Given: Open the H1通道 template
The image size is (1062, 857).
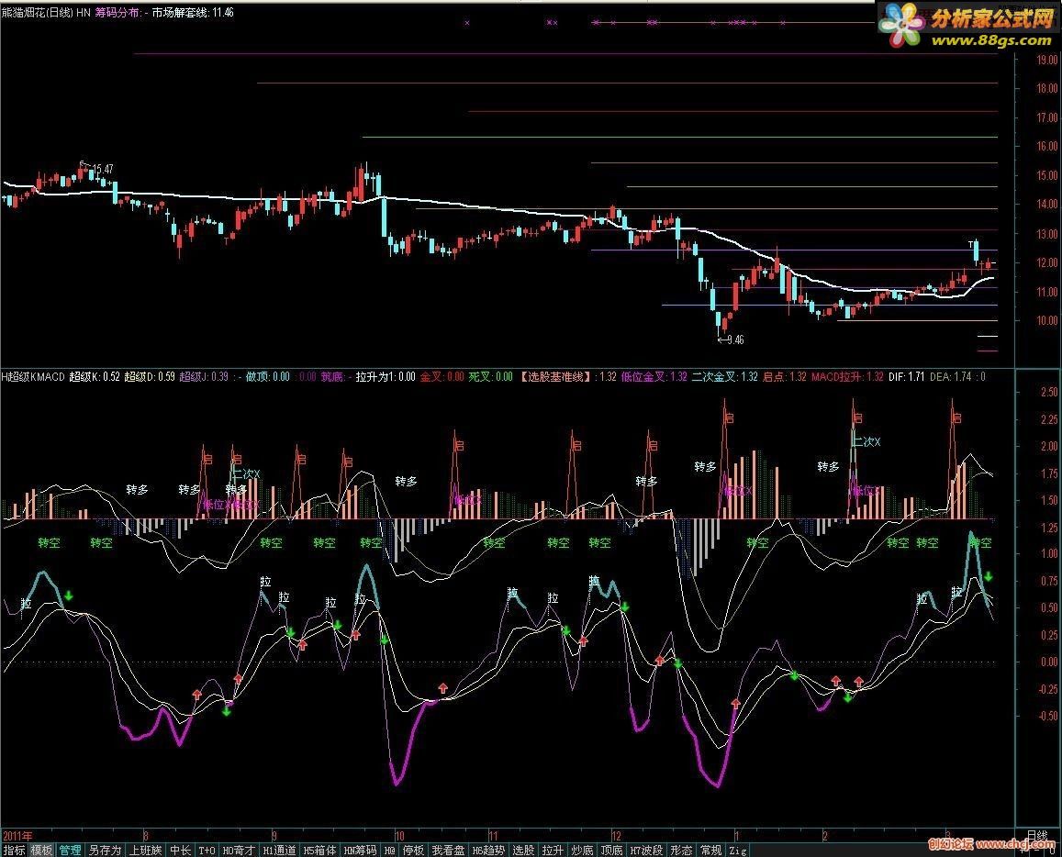Looking at the screenshot, I should (x=280, y=850).
